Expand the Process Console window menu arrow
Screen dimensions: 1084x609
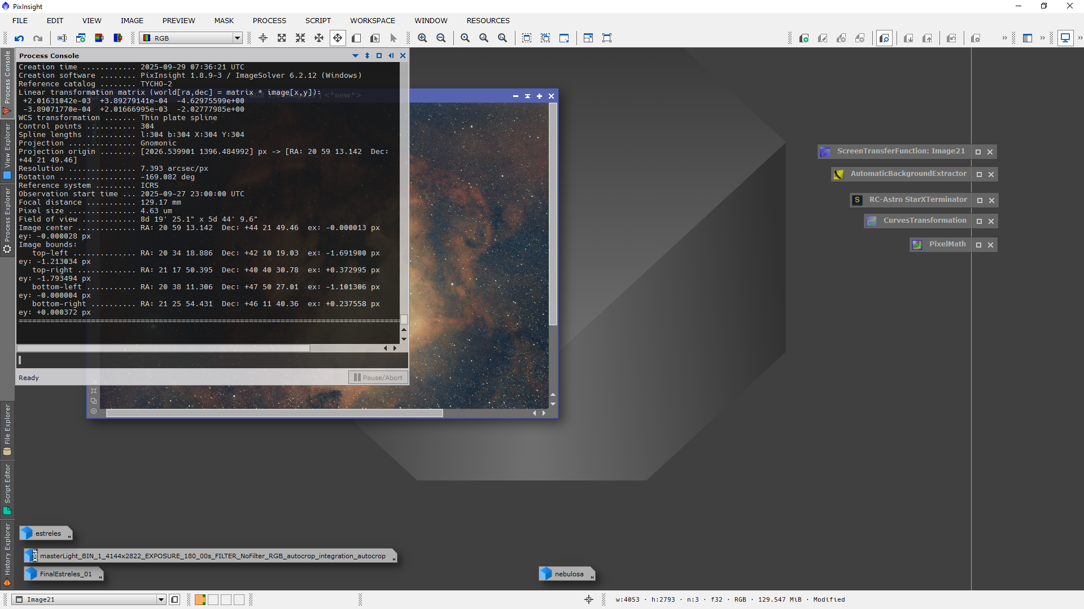pyautogui.click(x=355, y=55)
